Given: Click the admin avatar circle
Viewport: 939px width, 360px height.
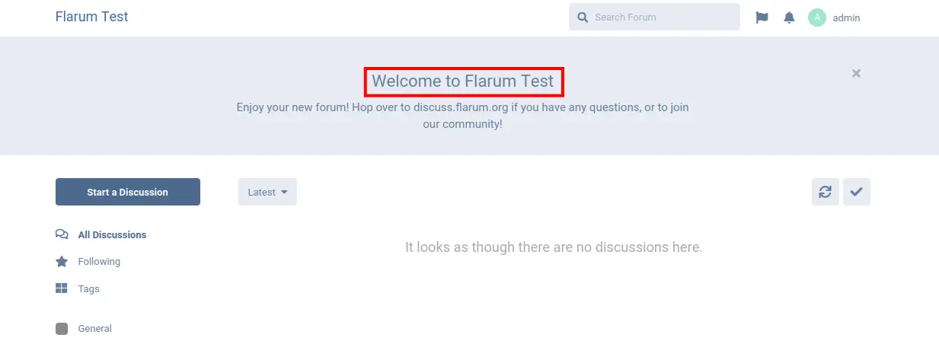Looking at the screenshot, I should [817, 18].
